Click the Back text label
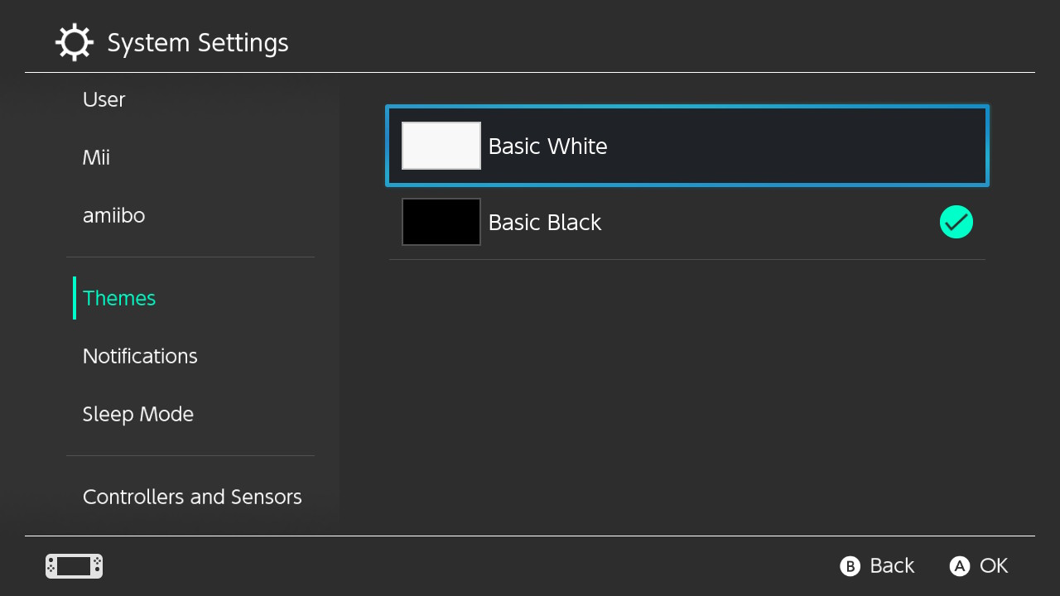 click(x=892, y=565)
